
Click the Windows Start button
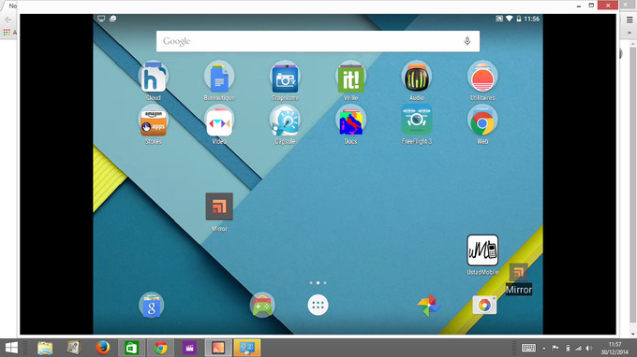click(x=11, y=348)
